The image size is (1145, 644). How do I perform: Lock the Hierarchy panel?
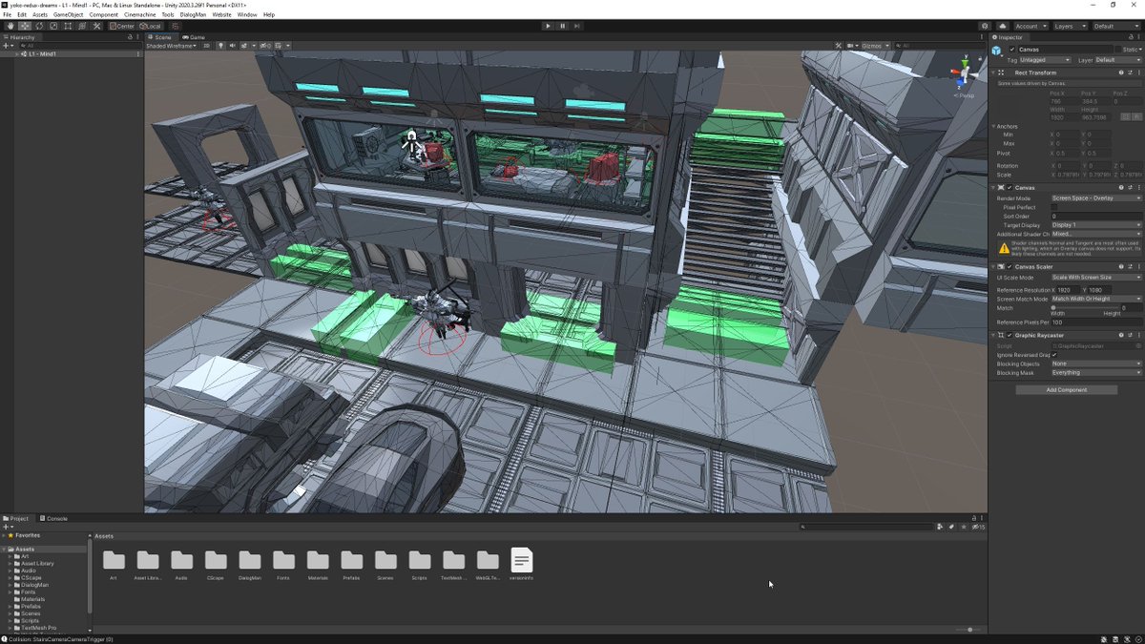pos(129,37)
